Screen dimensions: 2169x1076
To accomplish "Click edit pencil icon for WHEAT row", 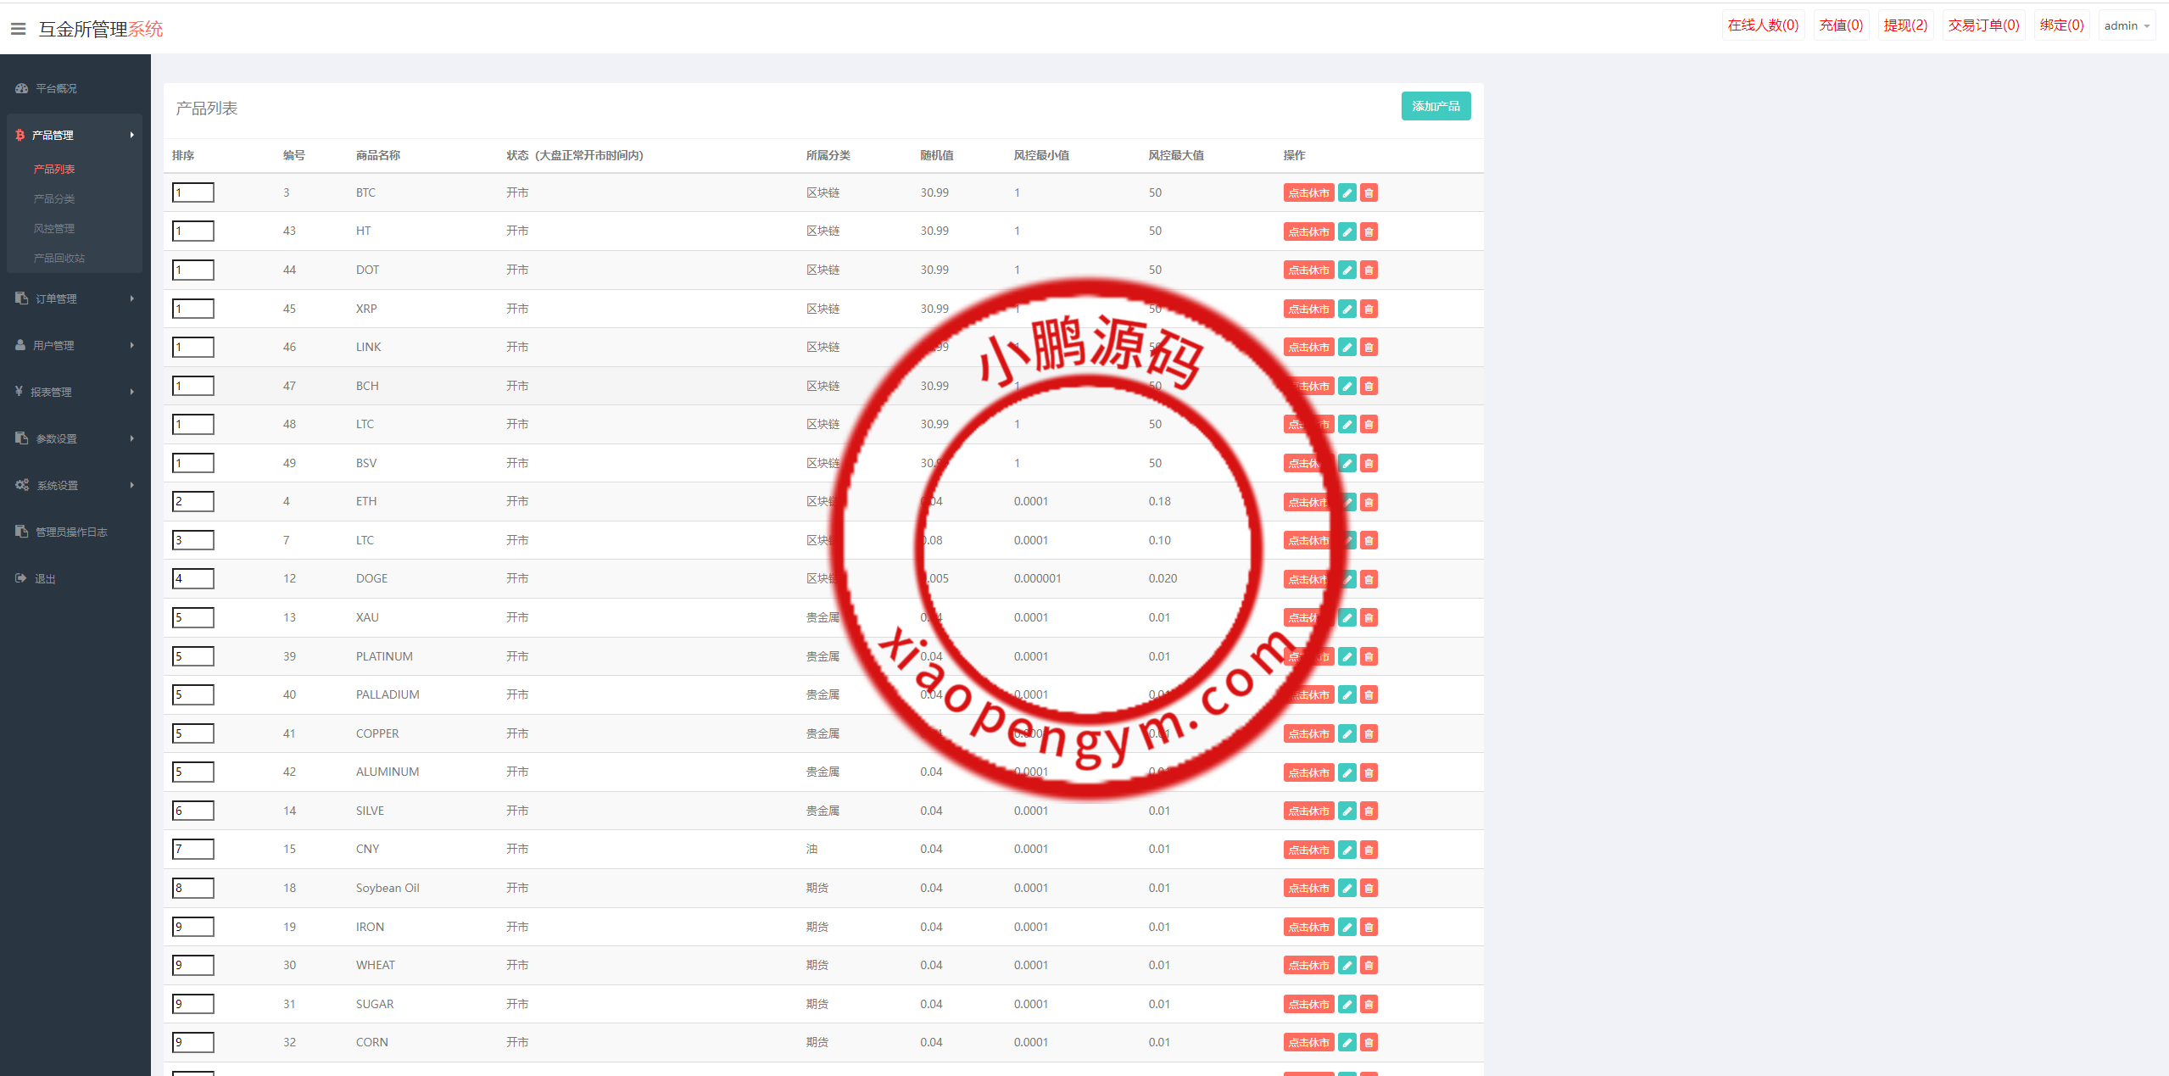I will 1347,965.
